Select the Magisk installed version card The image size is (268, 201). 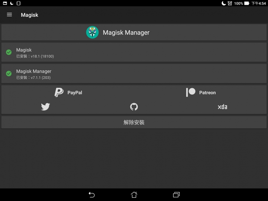pos(134,52)
